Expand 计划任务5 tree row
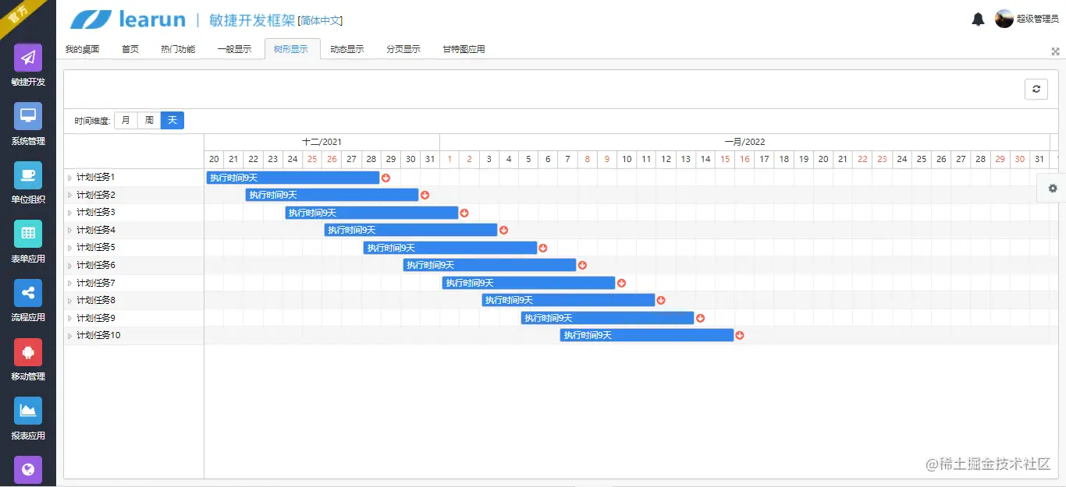 tap(69, 248)
